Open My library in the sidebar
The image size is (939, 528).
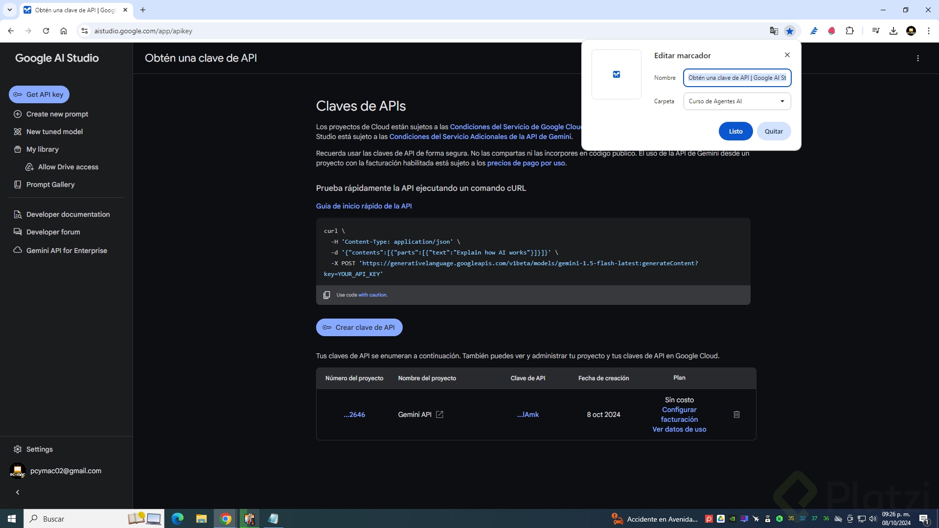[x=36, y=149]
